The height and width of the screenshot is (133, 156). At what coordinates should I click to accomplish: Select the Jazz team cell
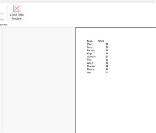89,73
